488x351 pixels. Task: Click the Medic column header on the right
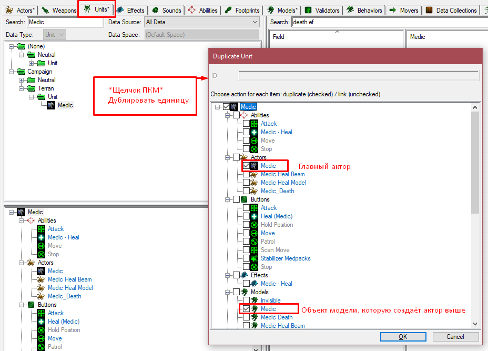click(447, 37)
